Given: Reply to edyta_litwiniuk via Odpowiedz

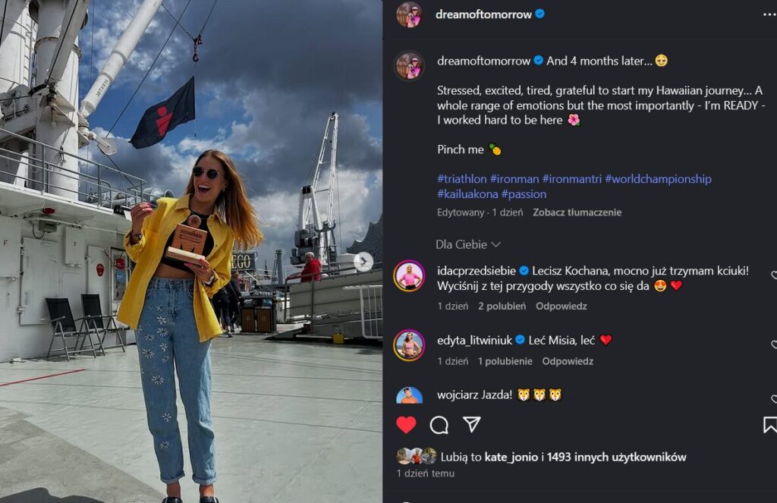Looking at the screenshot, I should point(568,361).
